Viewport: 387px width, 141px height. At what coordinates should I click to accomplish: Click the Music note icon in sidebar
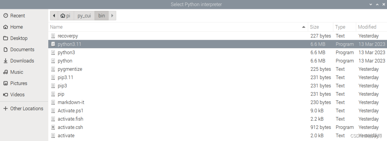pyautogui.click(x=5, y=72)
